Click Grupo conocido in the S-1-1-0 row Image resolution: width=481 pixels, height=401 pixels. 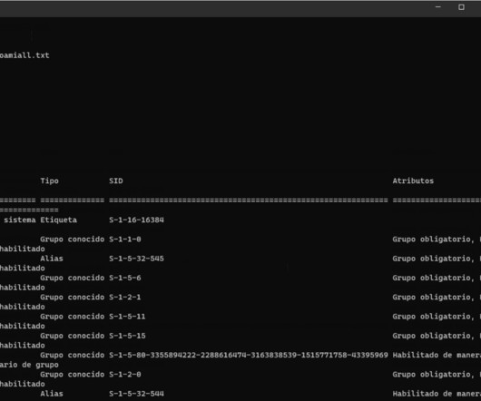[x=73, y=240]
